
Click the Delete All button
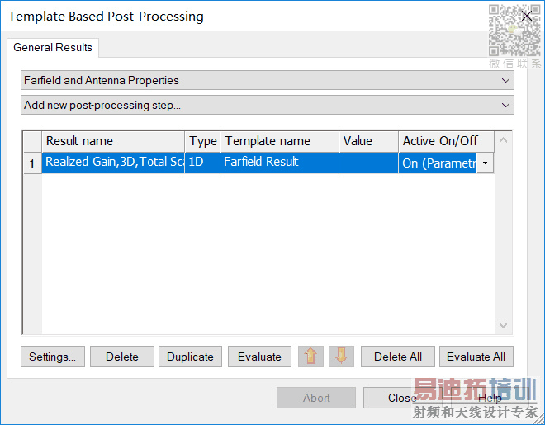(398, 357)
